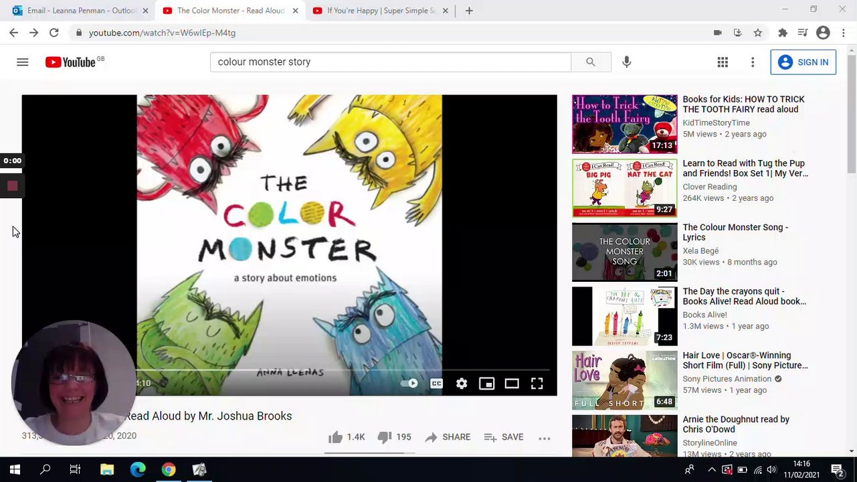Click the SHARE button

[448, 437]
